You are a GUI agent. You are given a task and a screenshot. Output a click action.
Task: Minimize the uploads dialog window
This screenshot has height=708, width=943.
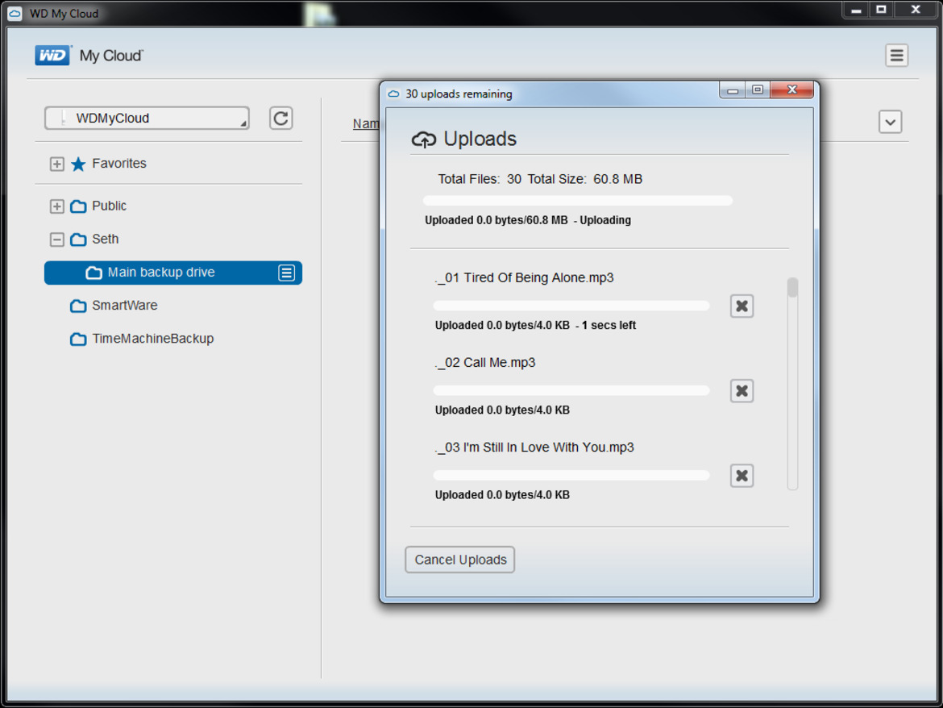point(733,90)
